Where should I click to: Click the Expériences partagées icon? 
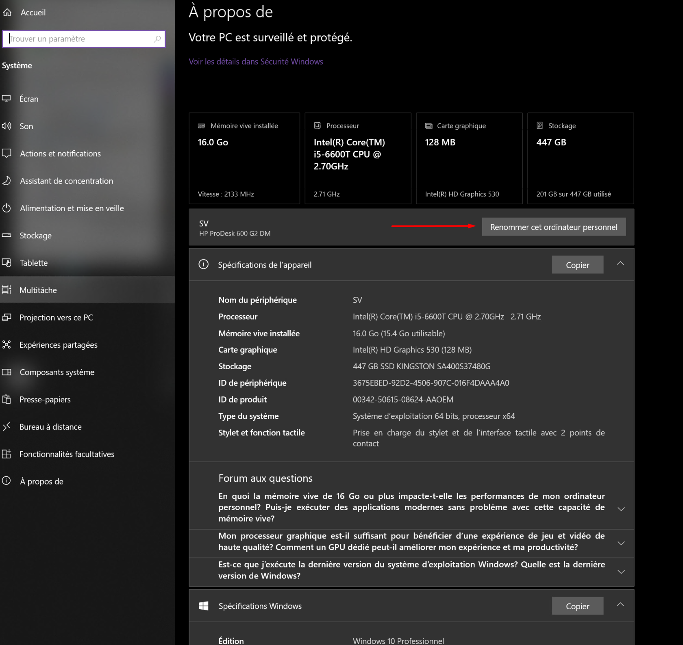[x=7, y=345]
